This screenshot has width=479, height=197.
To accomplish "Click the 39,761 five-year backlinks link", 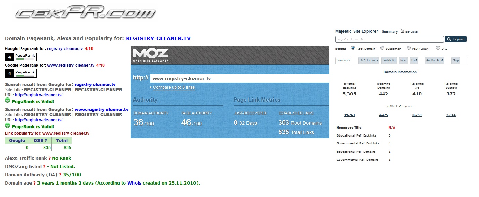I will [x=349, y=115].
